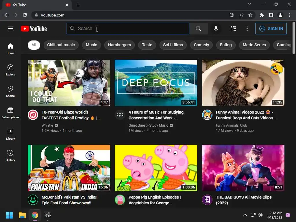Select the Hamburgers filter chip

tap(119, 45)
